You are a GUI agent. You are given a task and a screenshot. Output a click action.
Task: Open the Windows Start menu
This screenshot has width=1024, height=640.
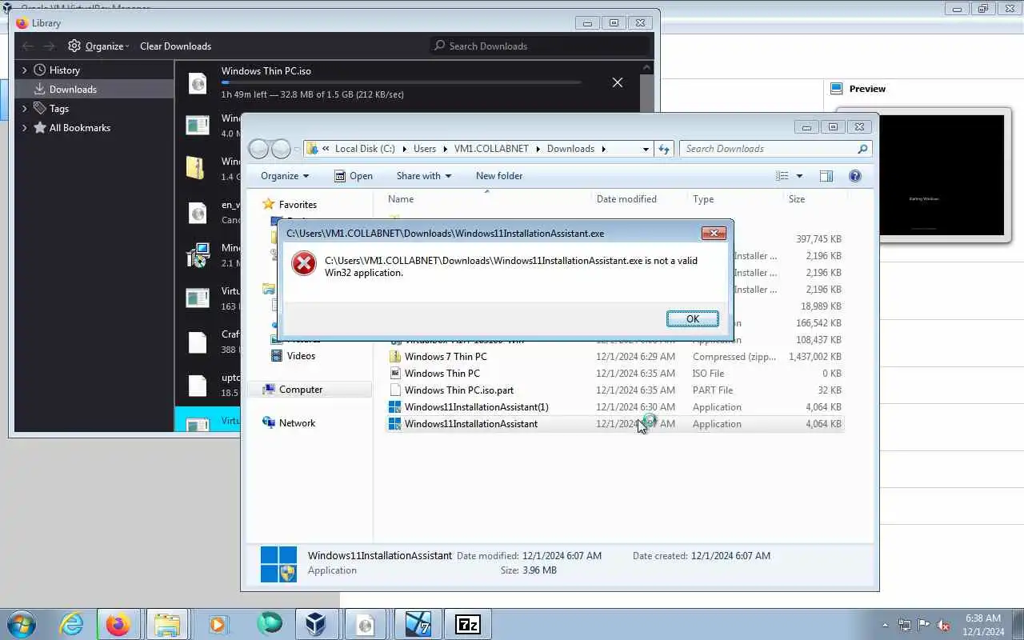click(x=20, y=624)
